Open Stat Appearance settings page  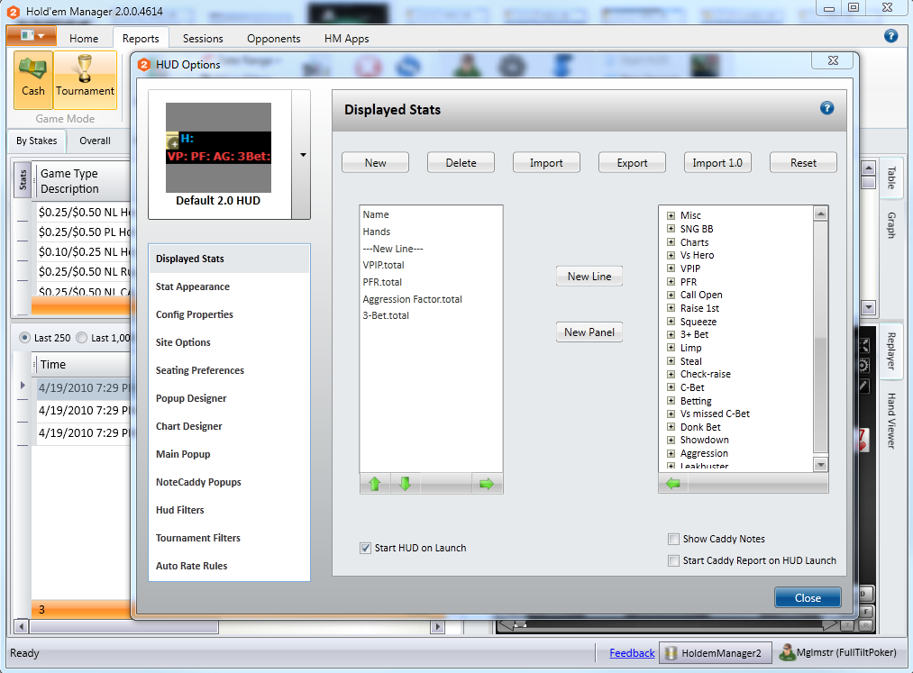pos(229,286)
